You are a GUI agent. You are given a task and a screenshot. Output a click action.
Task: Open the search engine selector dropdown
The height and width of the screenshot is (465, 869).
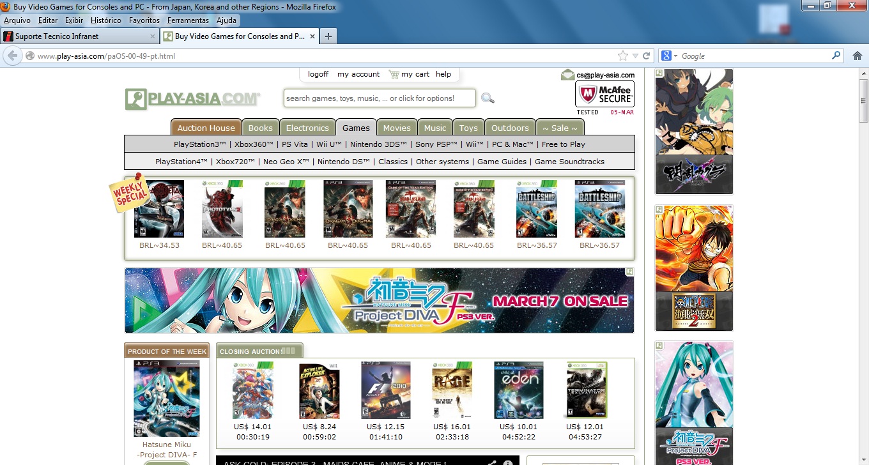click(669, 56)
